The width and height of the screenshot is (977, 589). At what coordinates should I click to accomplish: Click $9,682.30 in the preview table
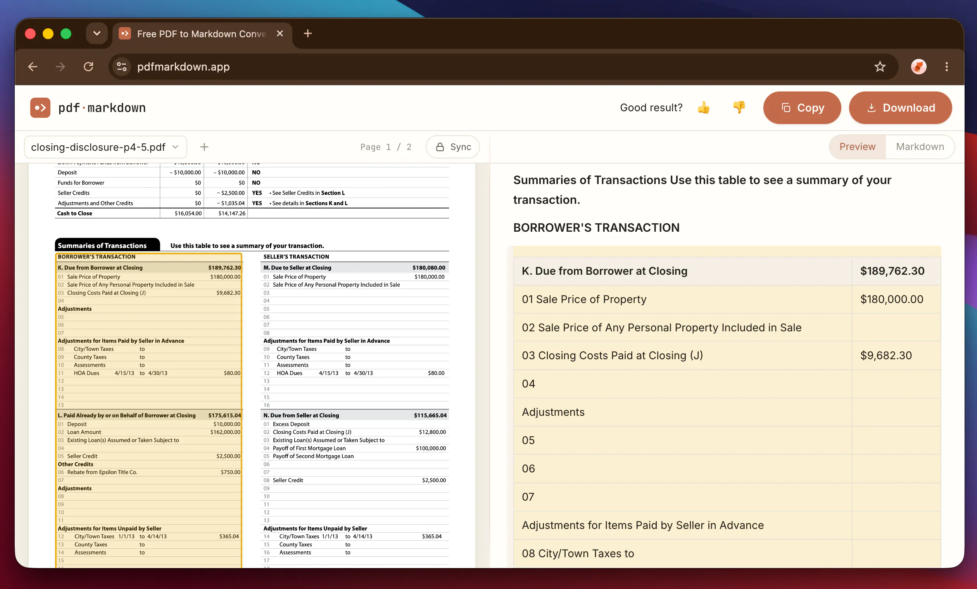point(886,356)
